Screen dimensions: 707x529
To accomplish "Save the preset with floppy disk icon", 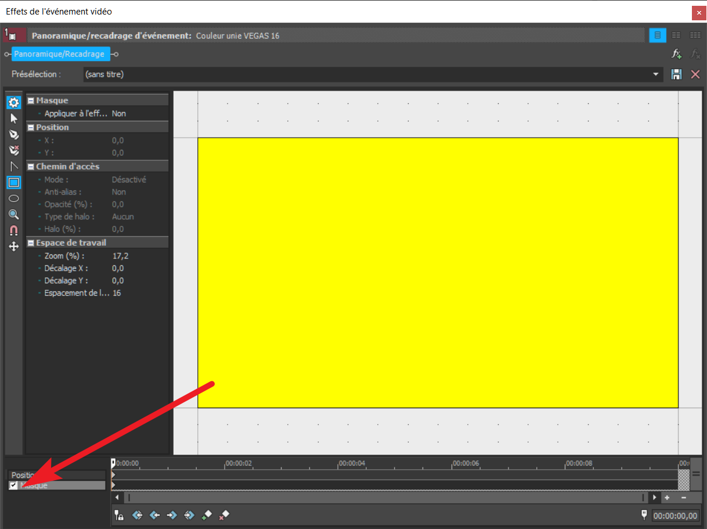I will coord(676,74).
